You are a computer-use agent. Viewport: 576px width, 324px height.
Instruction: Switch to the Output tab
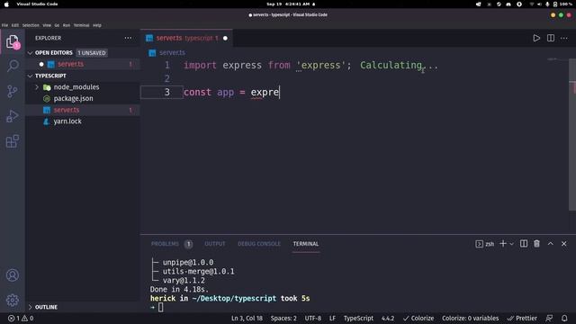coord(215,244)
